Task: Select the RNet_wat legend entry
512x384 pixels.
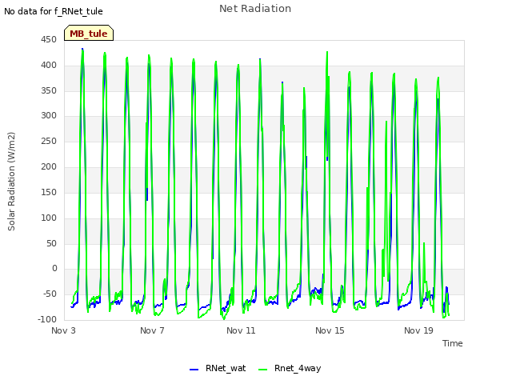Action: pos(218,368)
